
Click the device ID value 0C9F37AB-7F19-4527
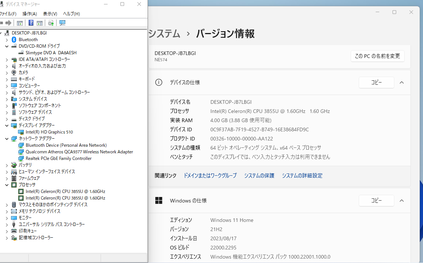tap(260, 129)
